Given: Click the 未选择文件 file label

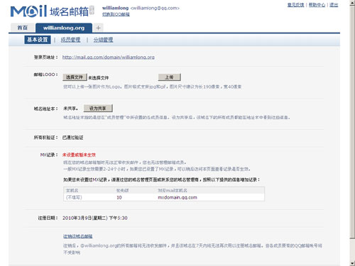Looking at the screenshot, I should (99, 78).
